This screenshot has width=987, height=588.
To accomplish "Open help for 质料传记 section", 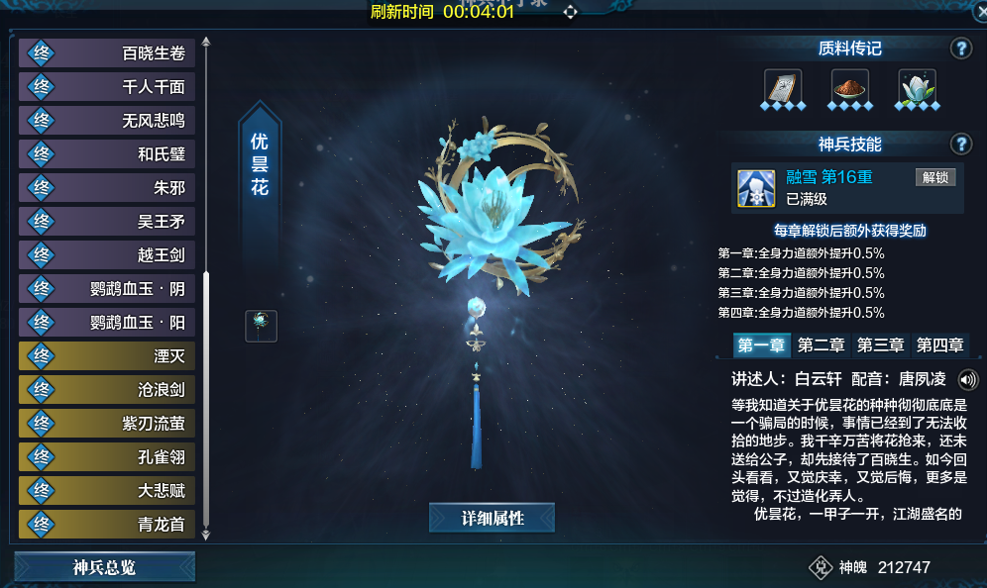I will (x=960, y=49).
